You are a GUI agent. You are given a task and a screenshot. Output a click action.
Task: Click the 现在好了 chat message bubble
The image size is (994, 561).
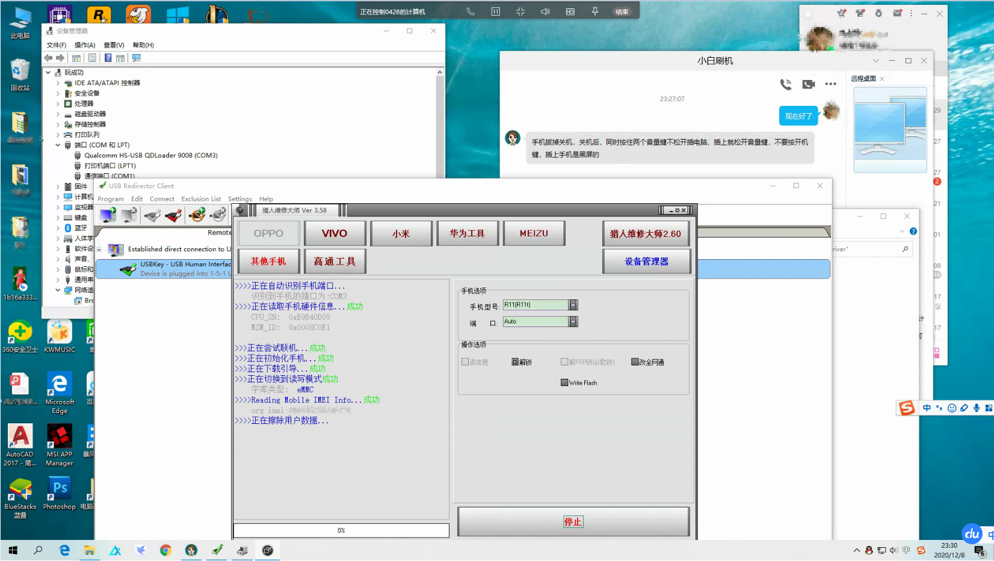point(798,116)
